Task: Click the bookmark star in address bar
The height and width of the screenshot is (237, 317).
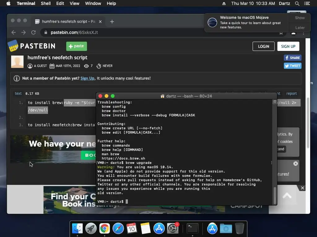Action: (x=281, y=33)
